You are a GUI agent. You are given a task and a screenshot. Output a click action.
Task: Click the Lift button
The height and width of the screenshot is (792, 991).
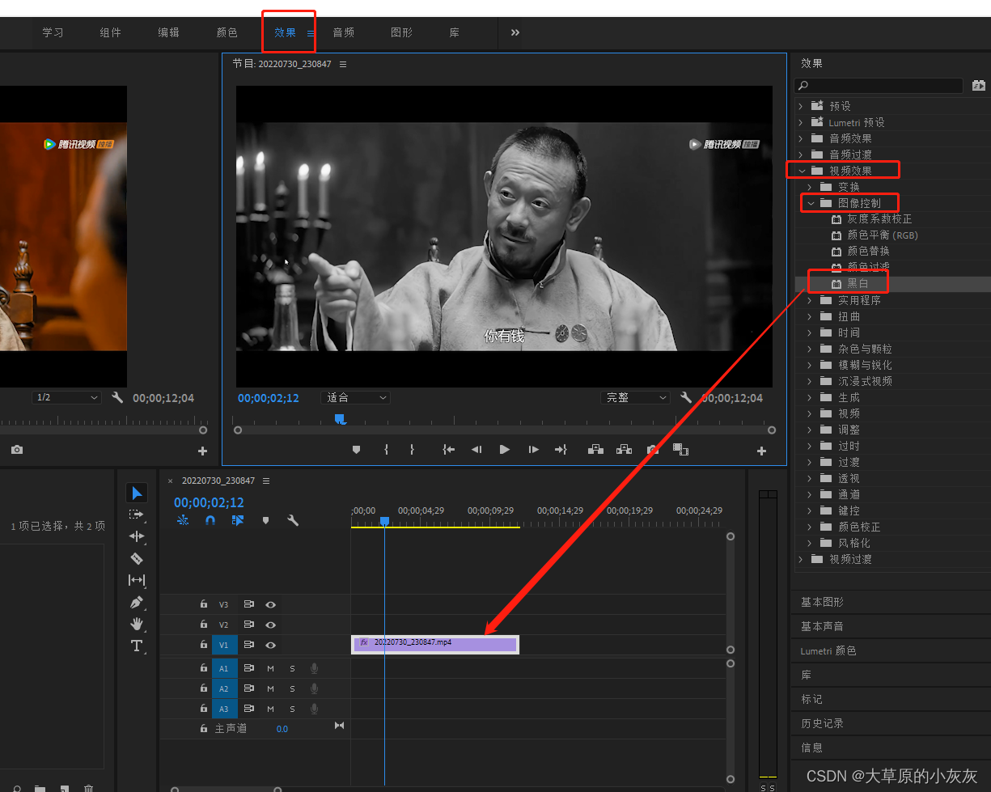(596, 450)
